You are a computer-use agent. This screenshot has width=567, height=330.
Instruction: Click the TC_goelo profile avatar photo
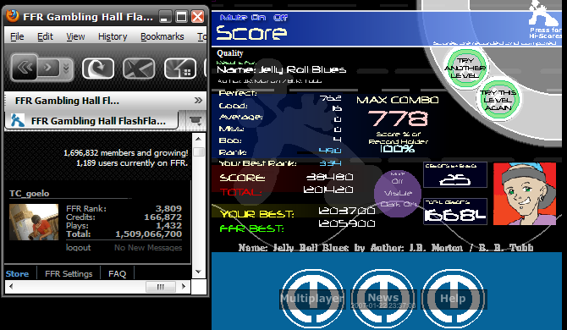click(34, 222)
